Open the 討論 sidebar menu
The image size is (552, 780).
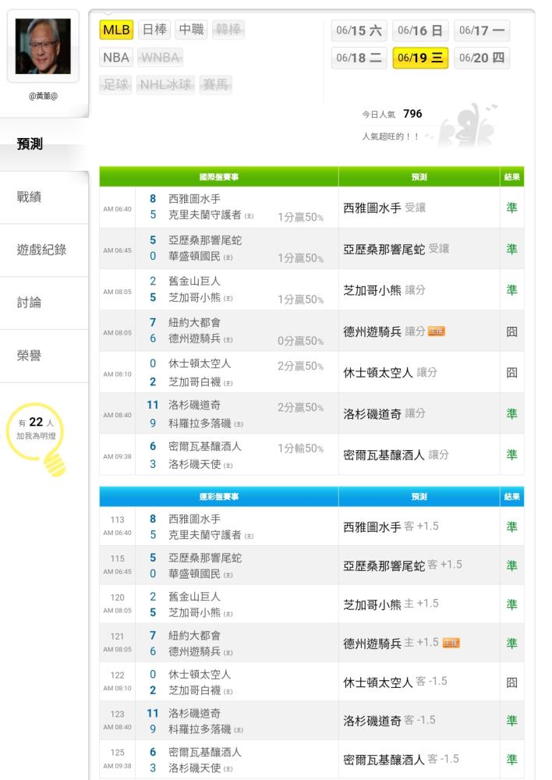tap(30, 303)
